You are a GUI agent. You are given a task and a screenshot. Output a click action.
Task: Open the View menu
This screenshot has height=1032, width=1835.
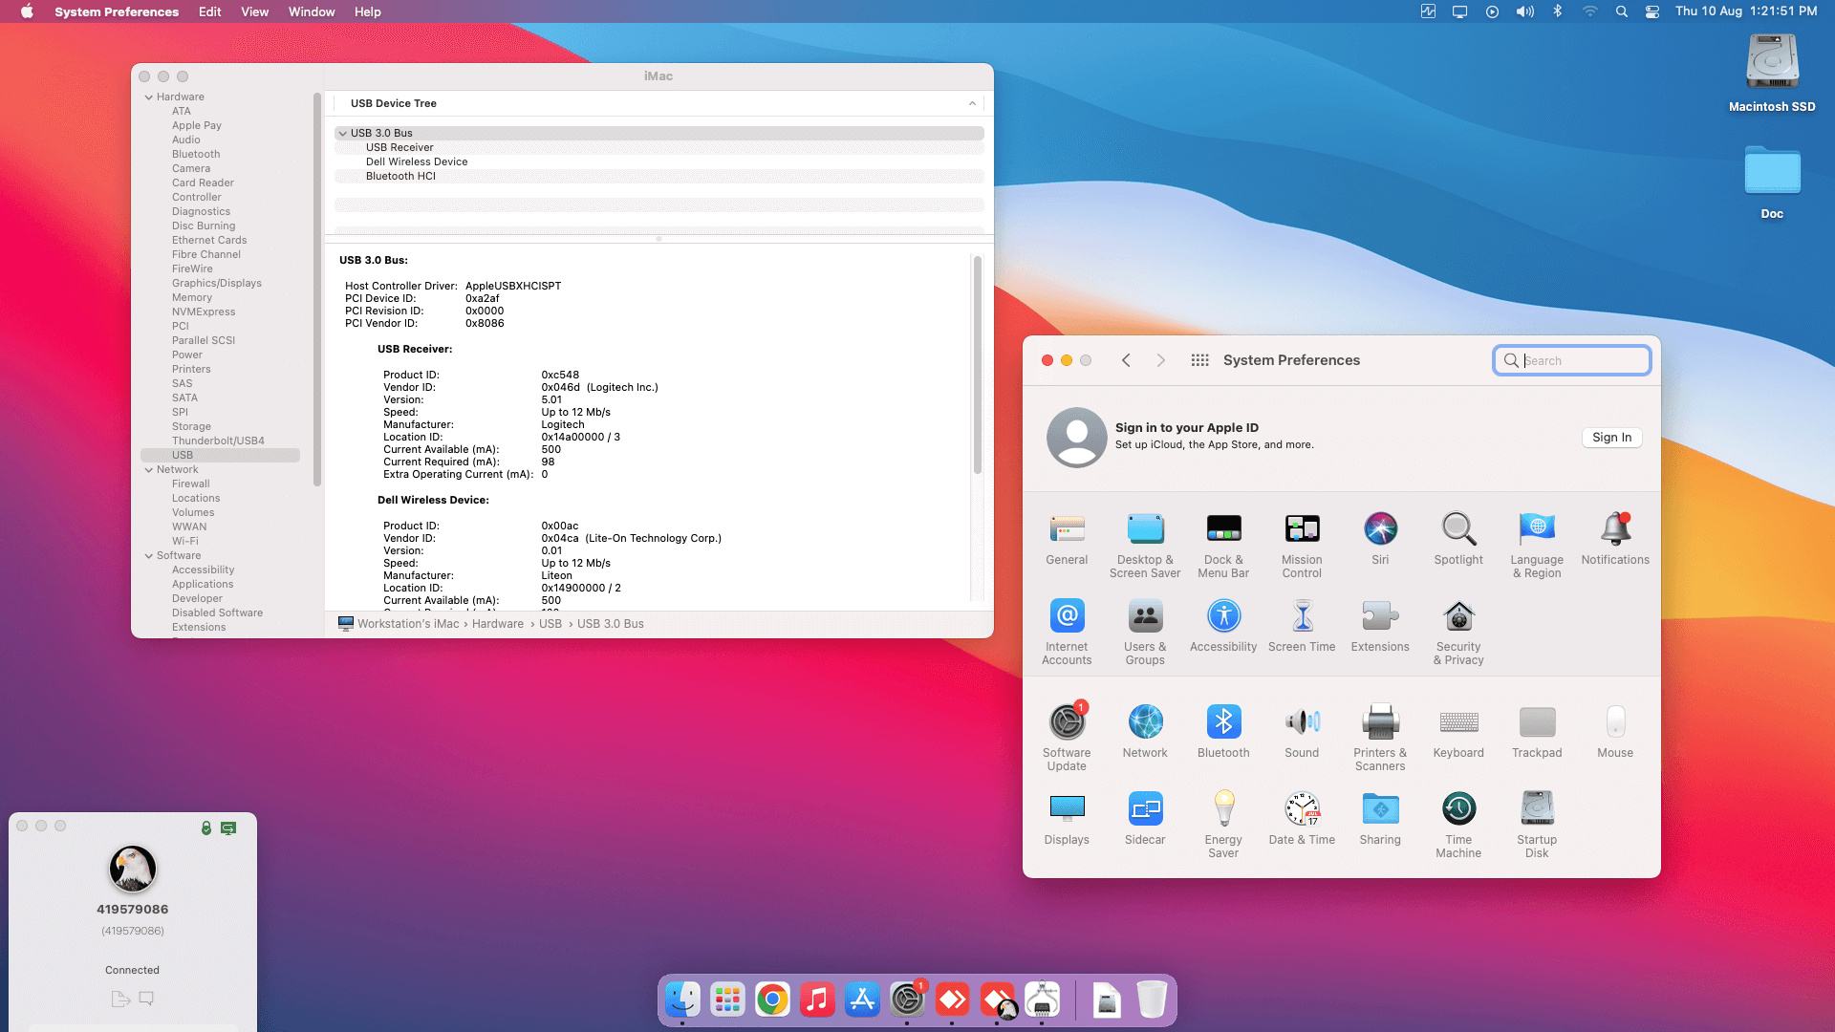coord(254,11)
